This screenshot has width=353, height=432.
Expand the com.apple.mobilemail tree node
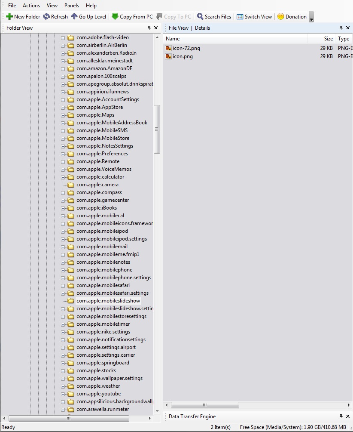pyautogui.click(x=63, y=247)
